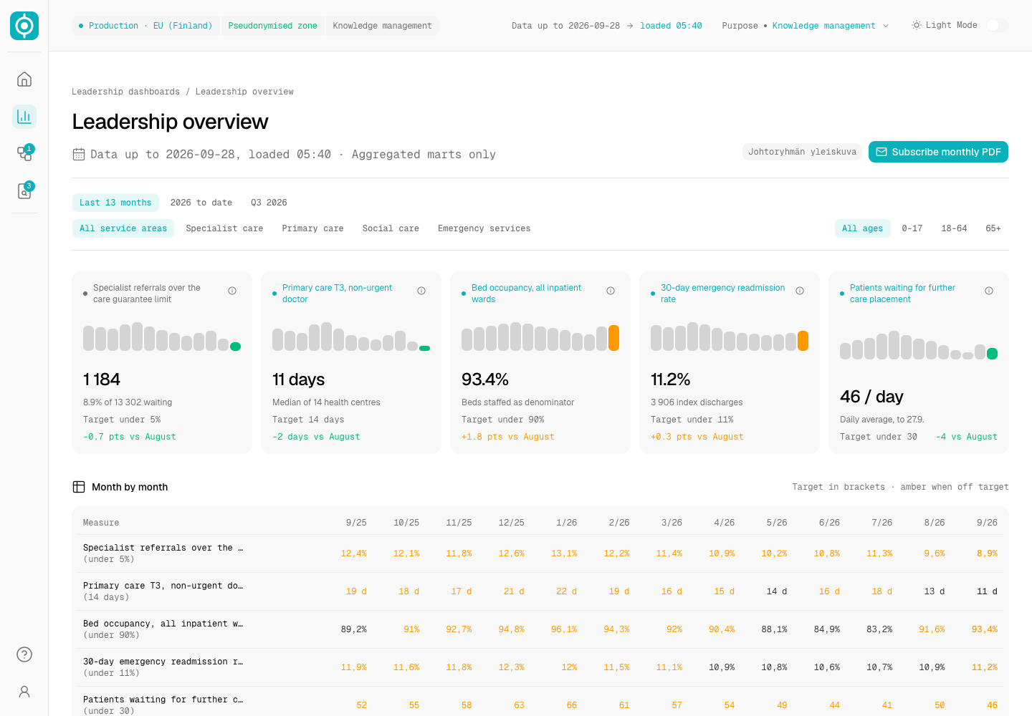Click the Pseudonymised zone badge

(x=272, y=26)
